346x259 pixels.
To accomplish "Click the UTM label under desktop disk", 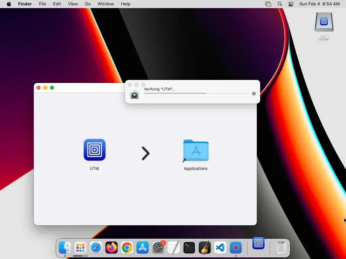I will point(324,38).
